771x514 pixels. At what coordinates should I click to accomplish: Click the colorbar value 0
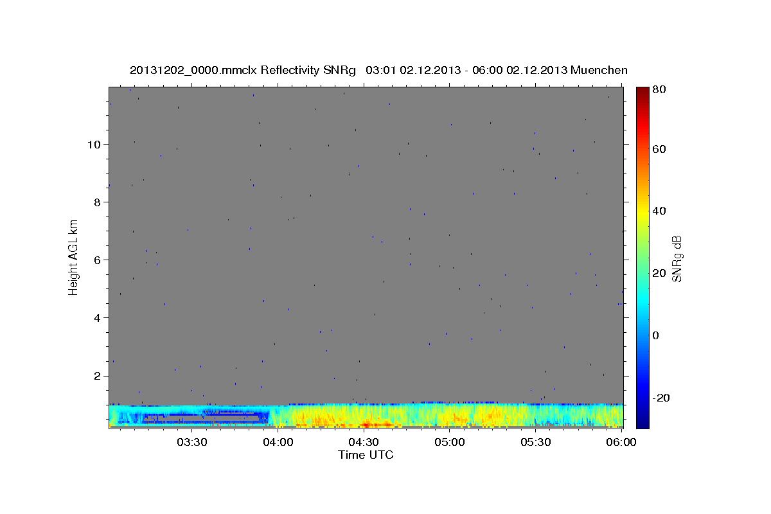pyautogui.click(x=655, y=335)
